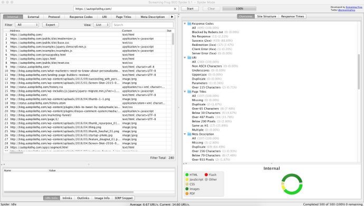The width and height of the screenshot is (364, 206).
Task: Click the Page Titles folder icon
Action: (189, 92)
